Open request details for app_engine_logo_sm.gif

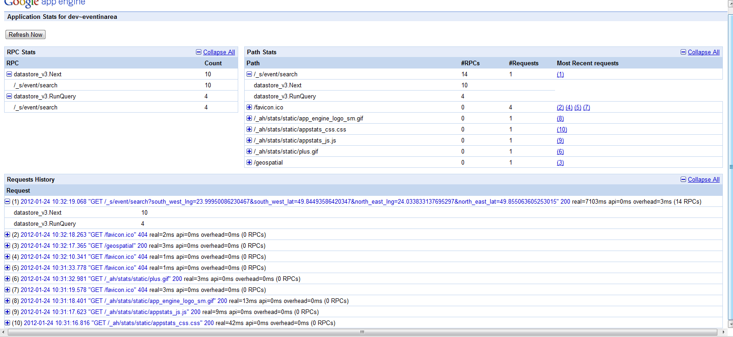[124, 301]
